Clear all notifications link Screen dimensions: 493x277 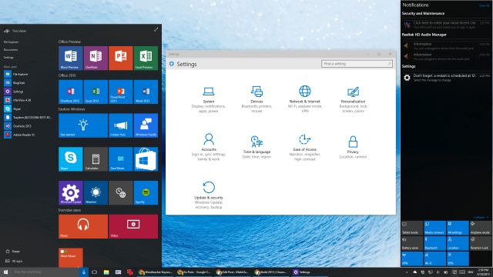click(x=485, y=5)
